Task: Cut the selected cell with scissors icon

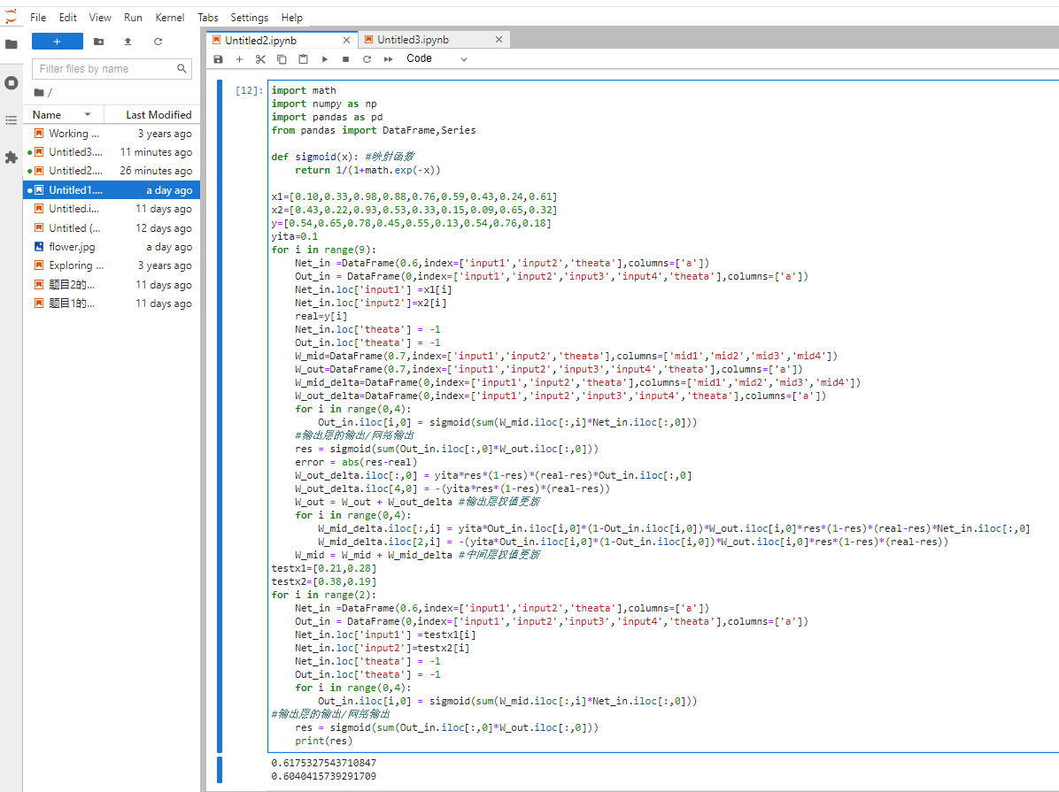Action: 260,59
